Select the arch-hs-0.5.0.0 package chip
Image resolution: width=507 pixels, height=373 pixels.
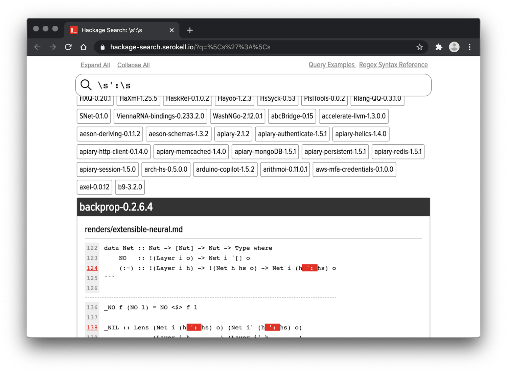[166, 169]
